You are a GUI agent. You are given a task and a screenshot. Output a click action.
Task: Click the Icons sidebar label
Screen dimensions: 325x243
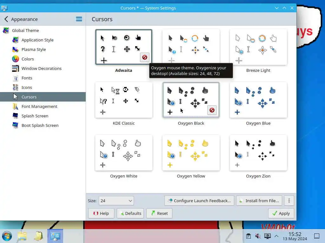coord(27,87)
